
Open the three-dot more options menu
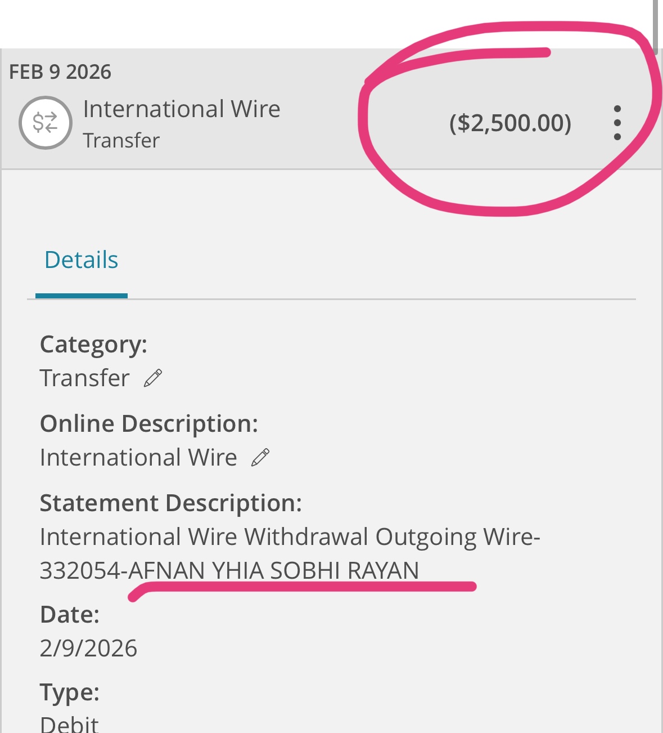[617, 123]
